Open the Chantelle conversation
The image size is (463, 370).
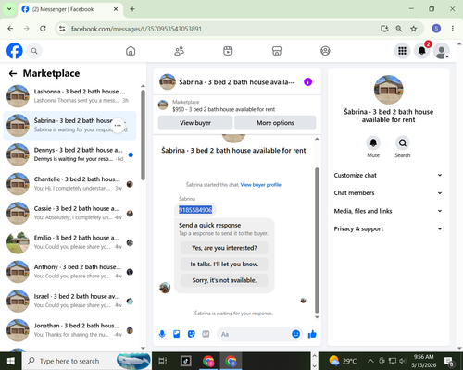[x=69, y=184]
